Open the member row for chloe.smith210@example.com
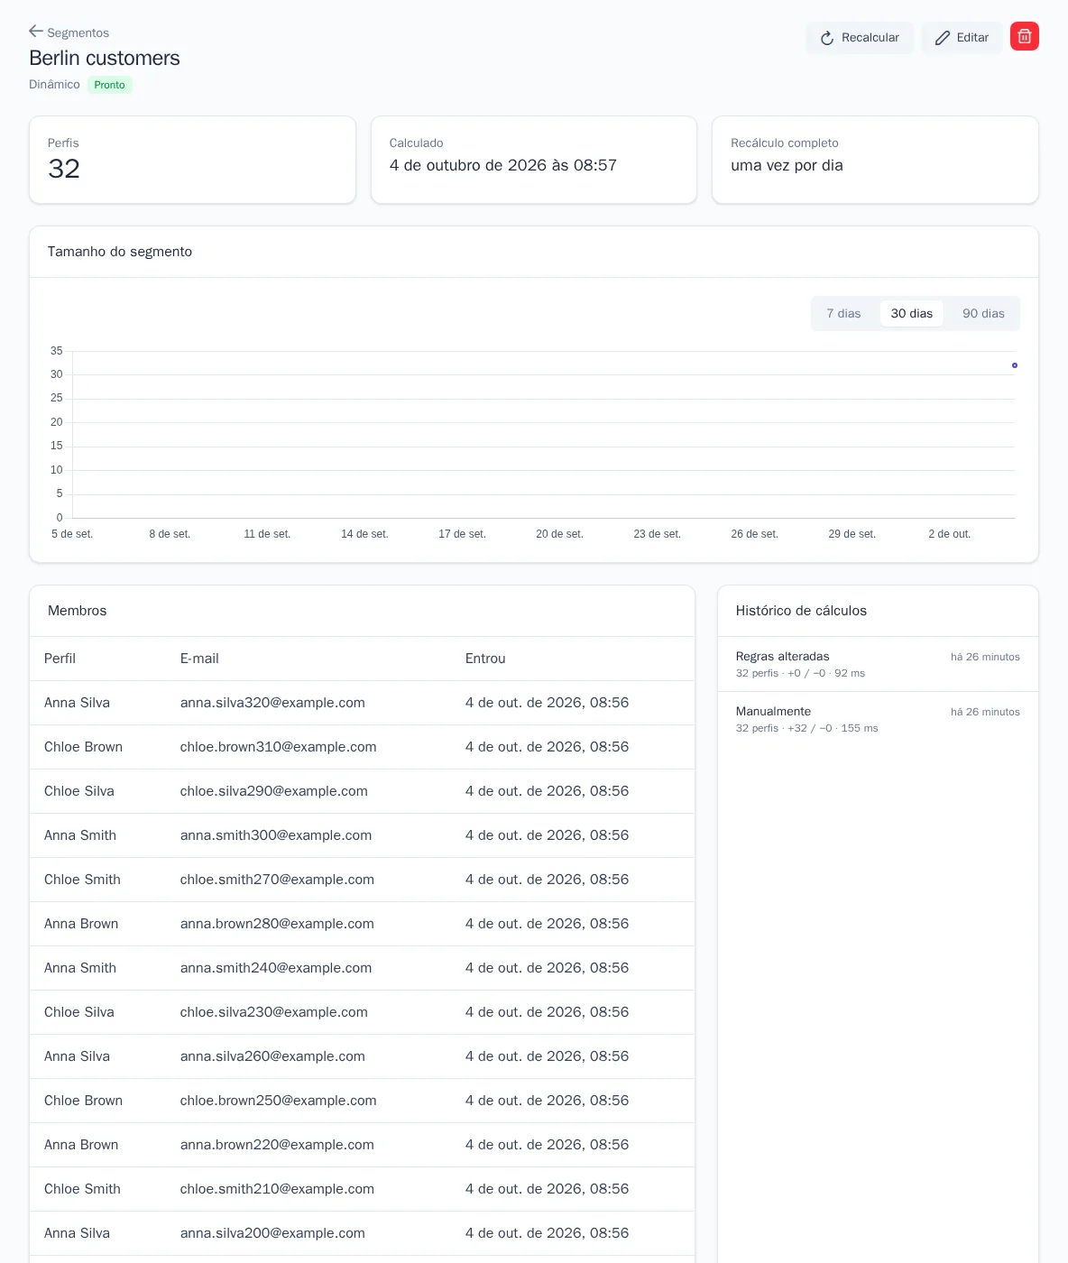This screenshot has height=1263, width=1068. point(362,1189)
